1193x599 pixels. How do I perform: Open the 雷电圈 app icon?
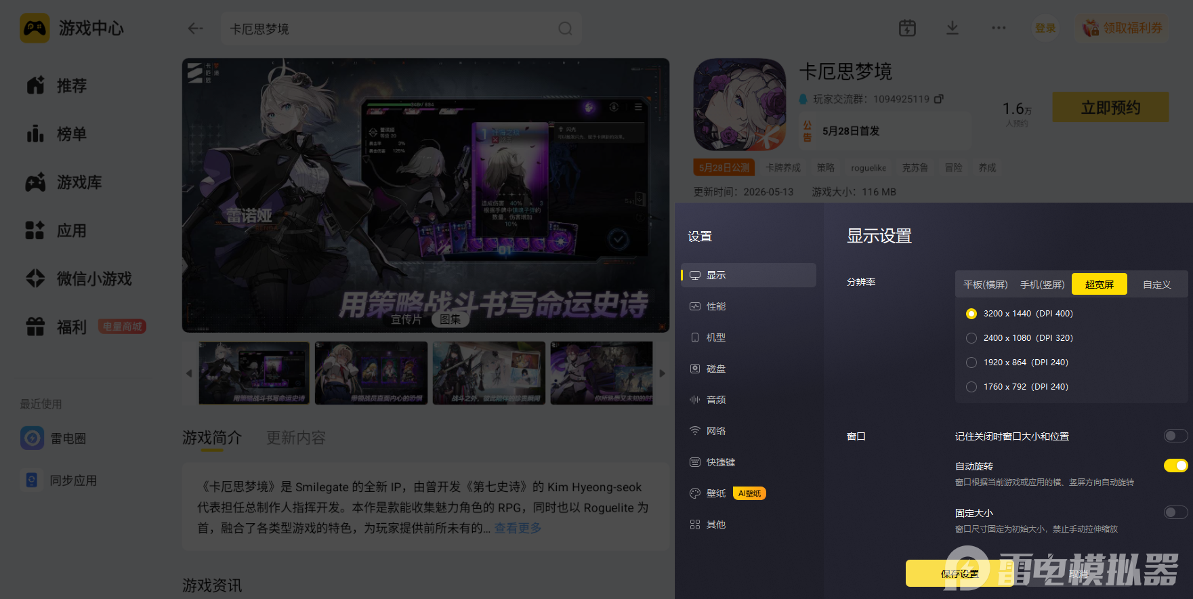(32, 438)
